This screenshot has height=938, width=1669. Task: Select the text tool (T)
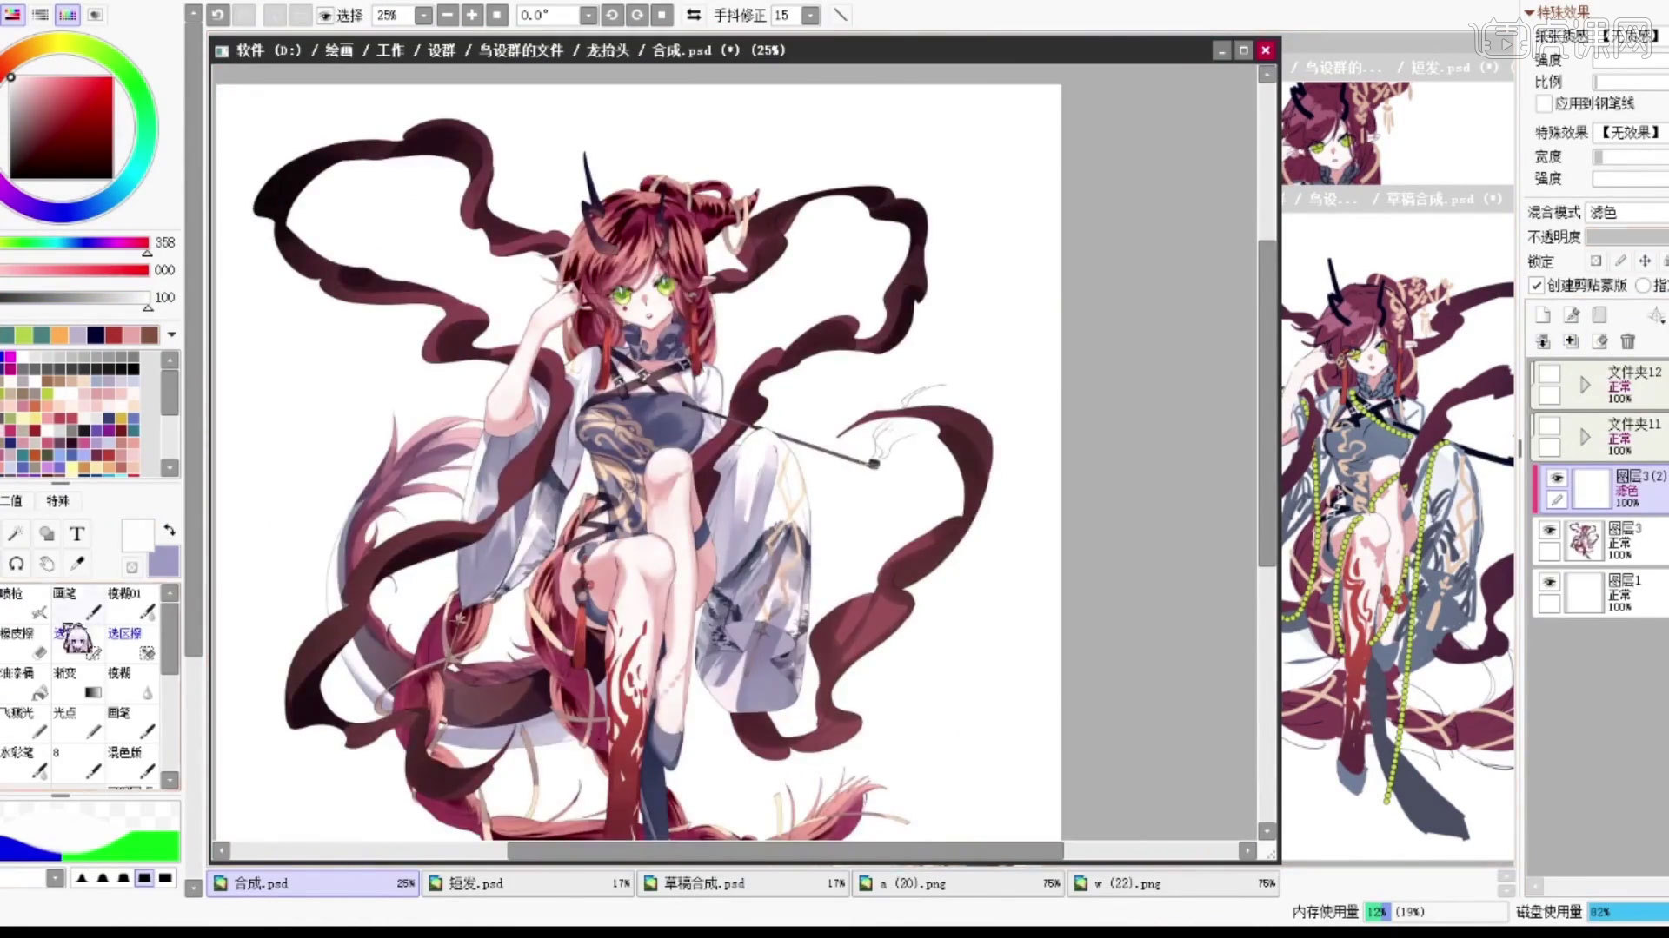coord(76,533)
